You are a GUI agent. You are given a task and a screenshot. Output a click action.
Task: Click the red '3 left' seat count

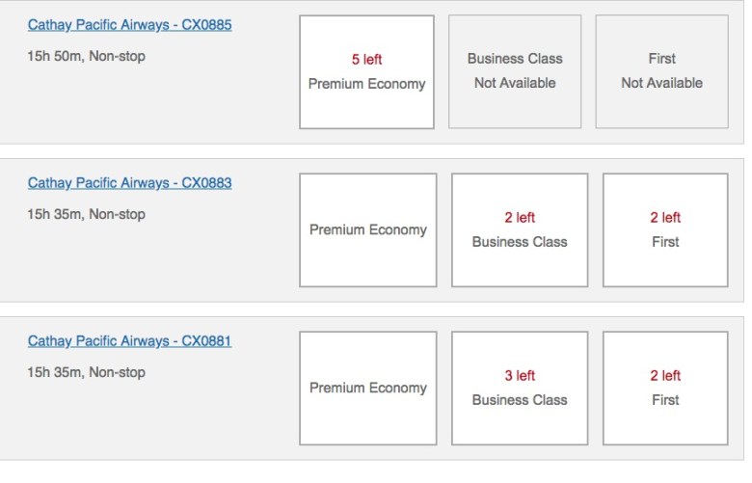tap(520, 376)
